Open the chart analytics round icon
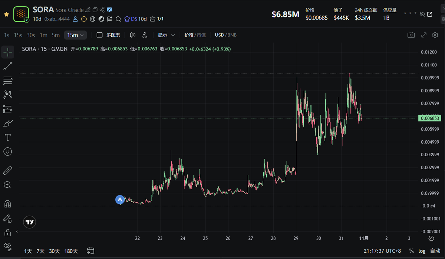The image size is (445, 259). click(x=101, y=19)
